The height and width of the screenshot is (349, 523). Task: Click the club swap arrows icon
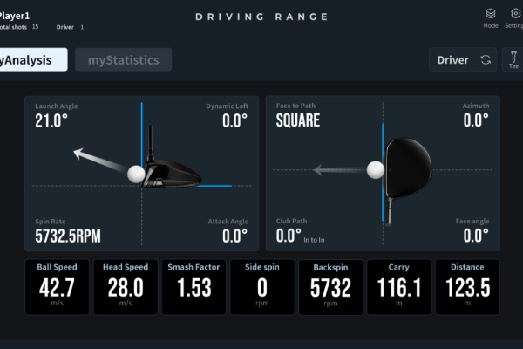point(486,60)
